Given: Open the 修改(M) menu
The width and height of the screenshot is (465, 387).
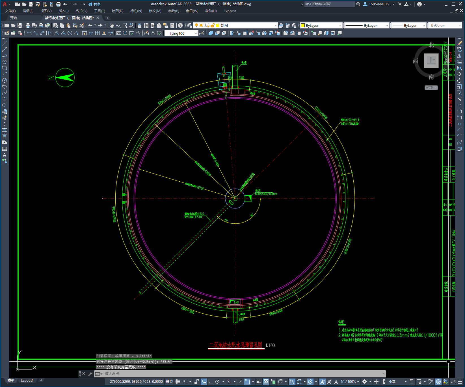Looking at the screenshot, I should 155,11.
